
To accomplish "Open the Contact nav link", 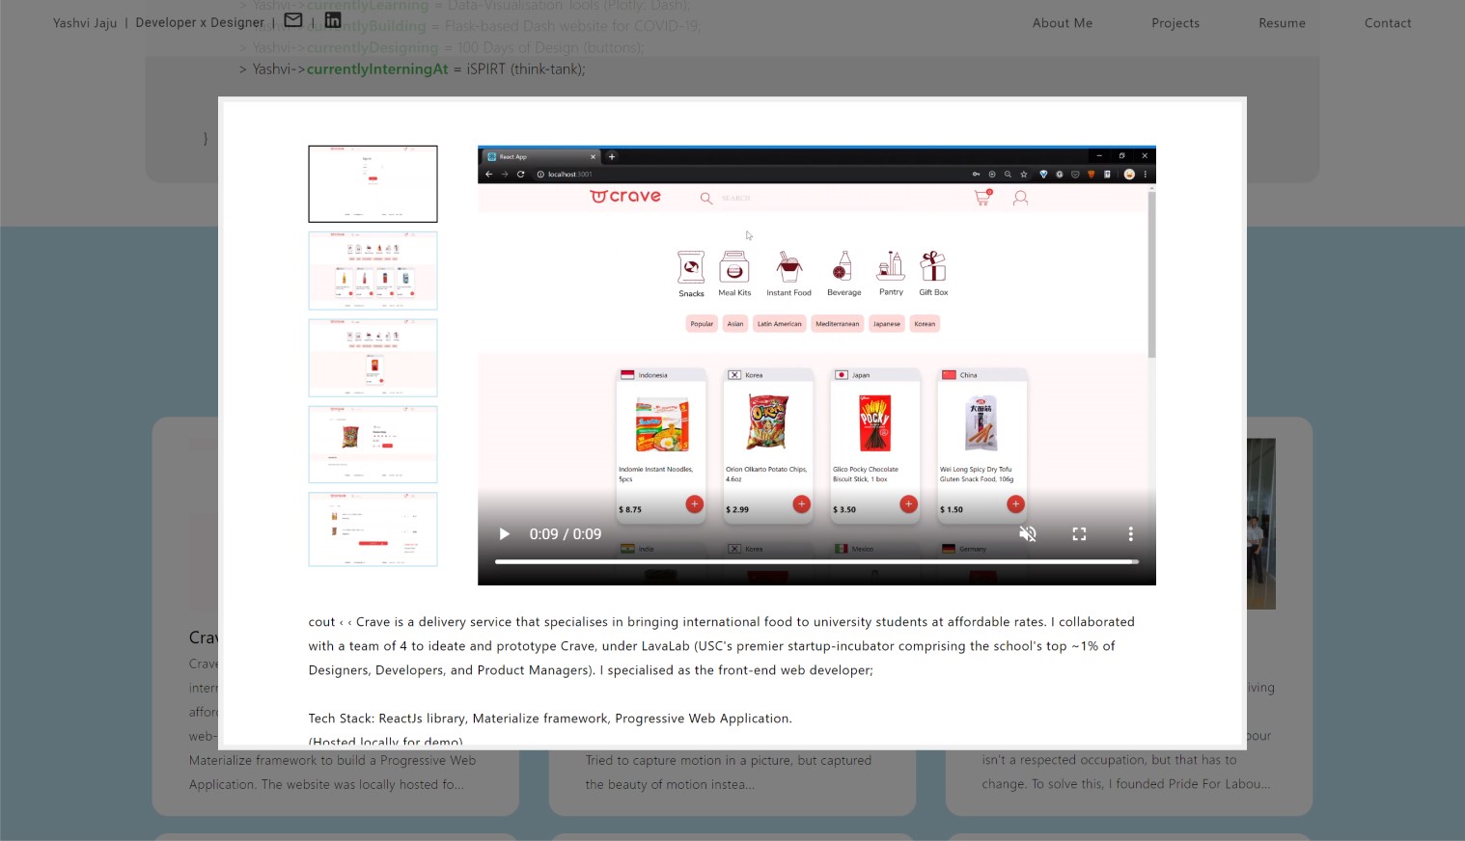I will pos(1388,23).
